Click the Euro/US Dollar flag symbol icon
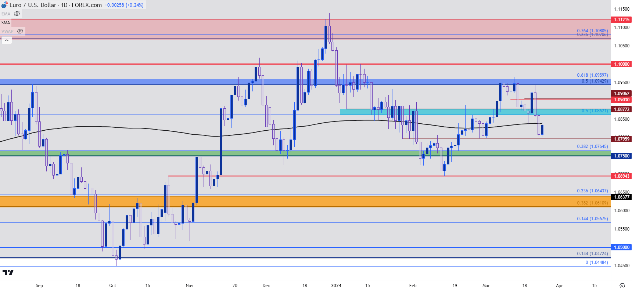 click(x=4, y=5)
